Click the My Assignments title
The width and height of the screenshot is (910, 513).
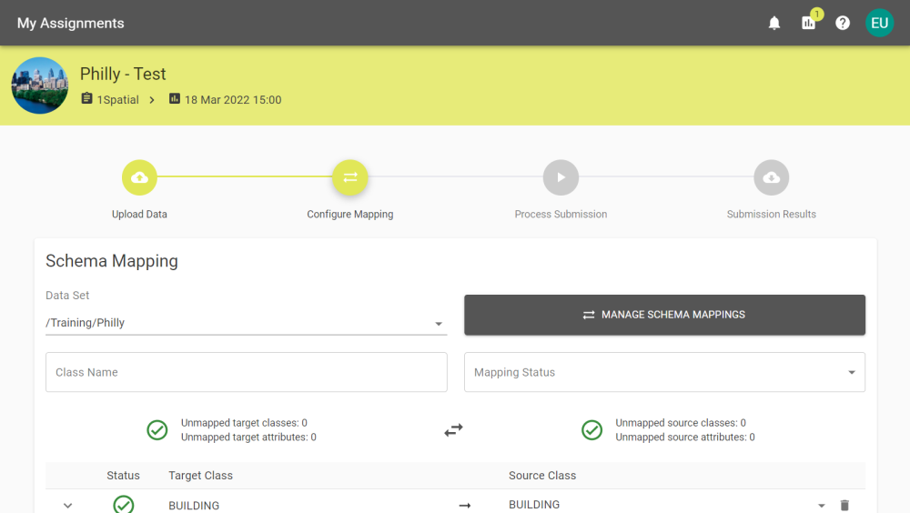70,24
